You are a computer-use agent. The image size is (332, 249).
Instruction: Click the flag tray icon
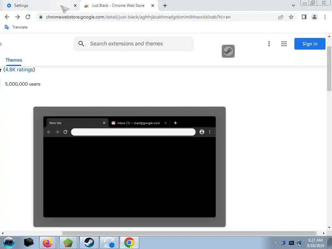(x=283, y=243)
